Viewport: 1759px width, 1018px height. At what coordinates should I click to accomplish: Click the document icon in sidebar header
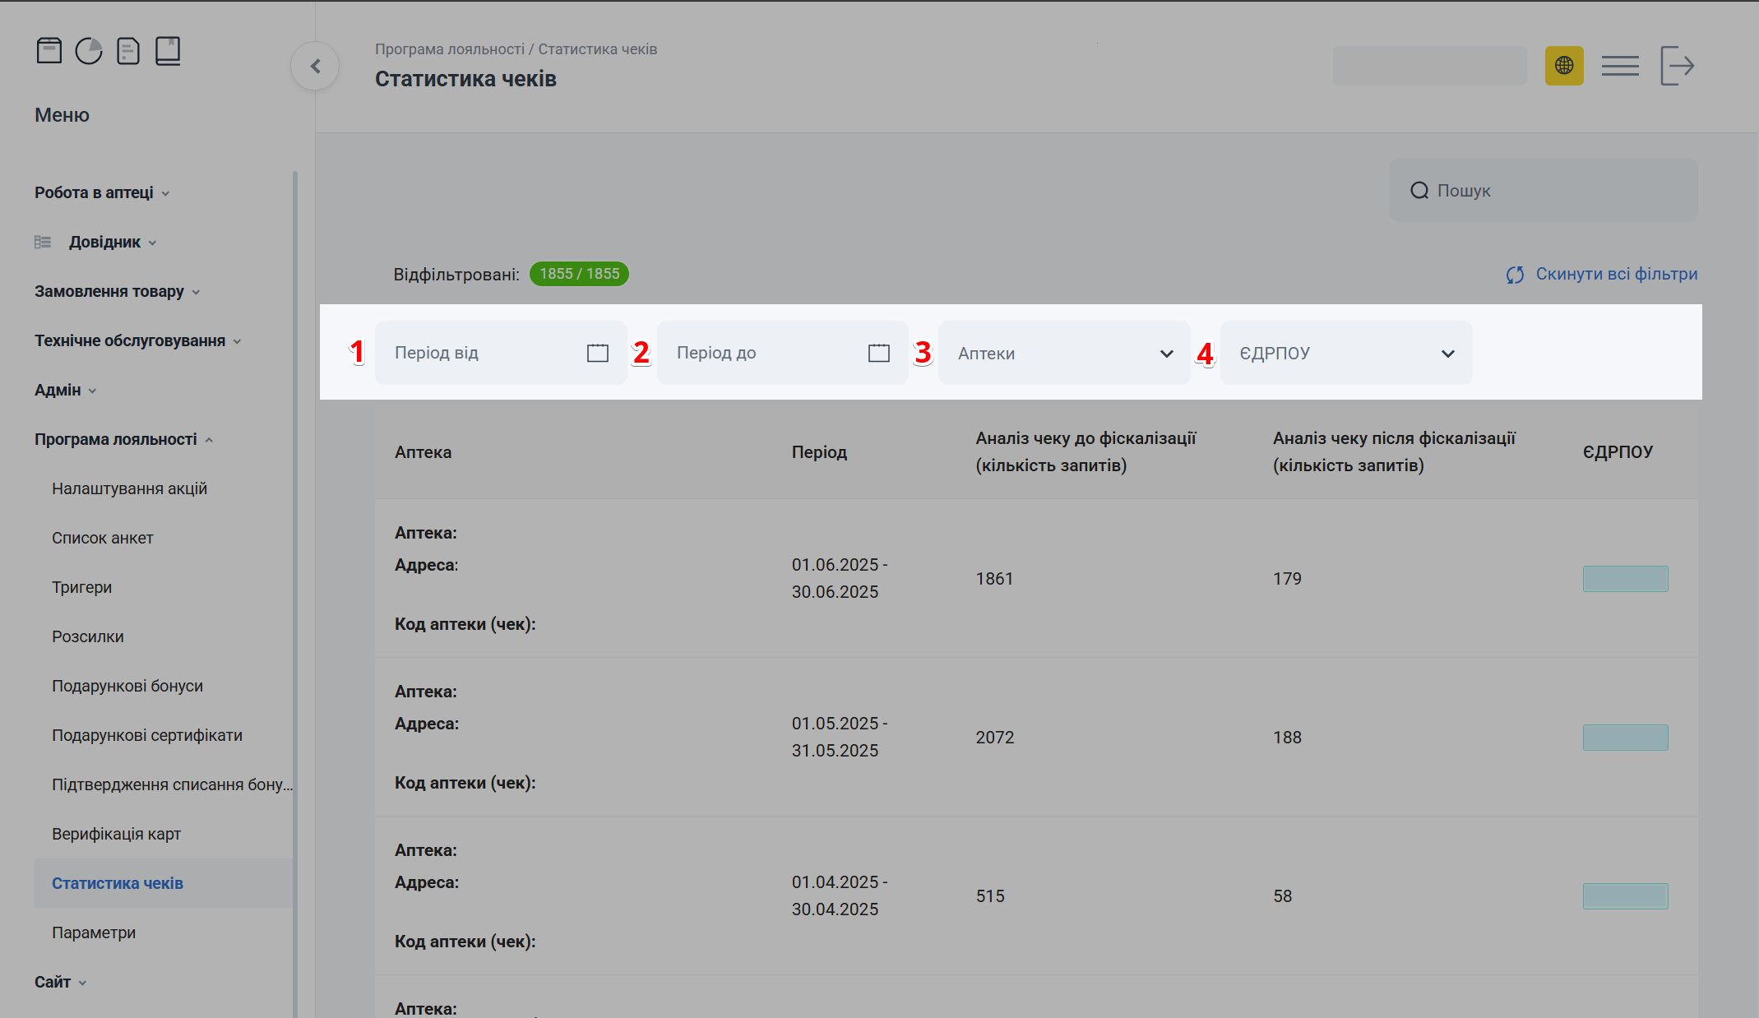click(x=128, y=51)
